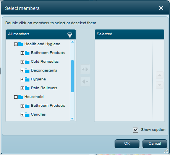Click the remove-from-selected arrow button

[85, 82]
